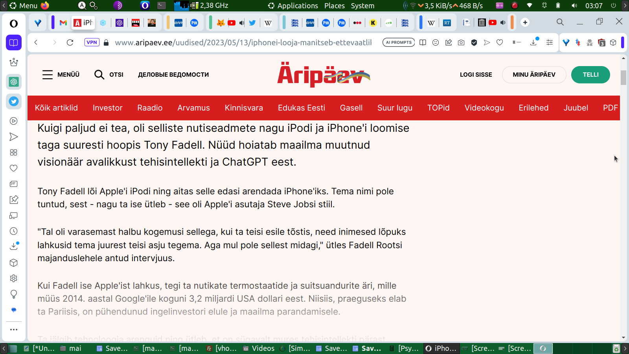Focus the address bar URL field

coord(243,42)
